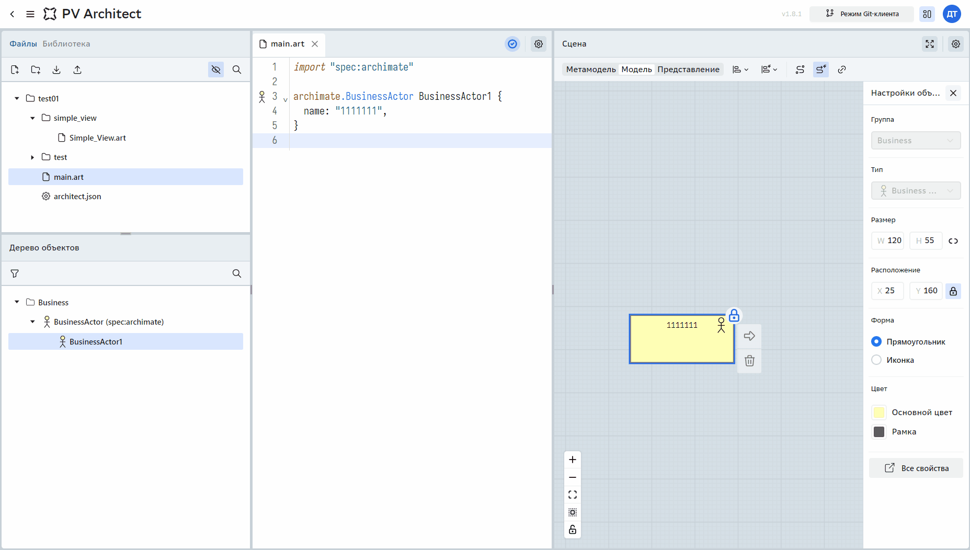Open the ДТ user avatar menu
The width and height of the screenshot is (970, 550).
tap(952, 14)
